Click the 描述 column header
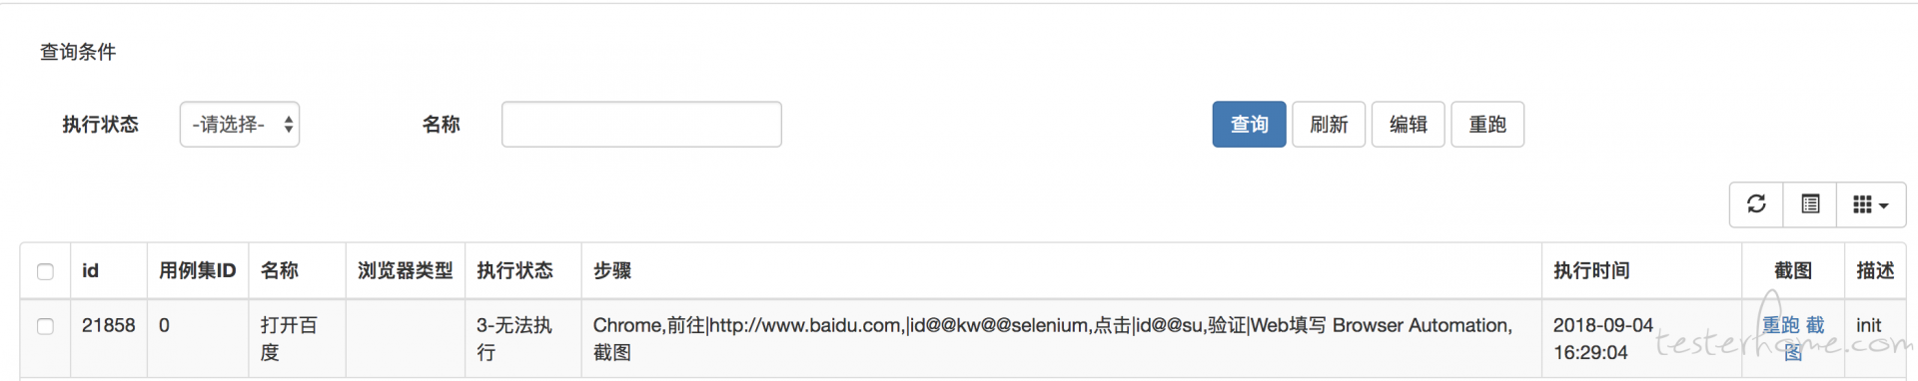Image resolution: width=1918 pixels, height=381 pixels. (1875, 271)
